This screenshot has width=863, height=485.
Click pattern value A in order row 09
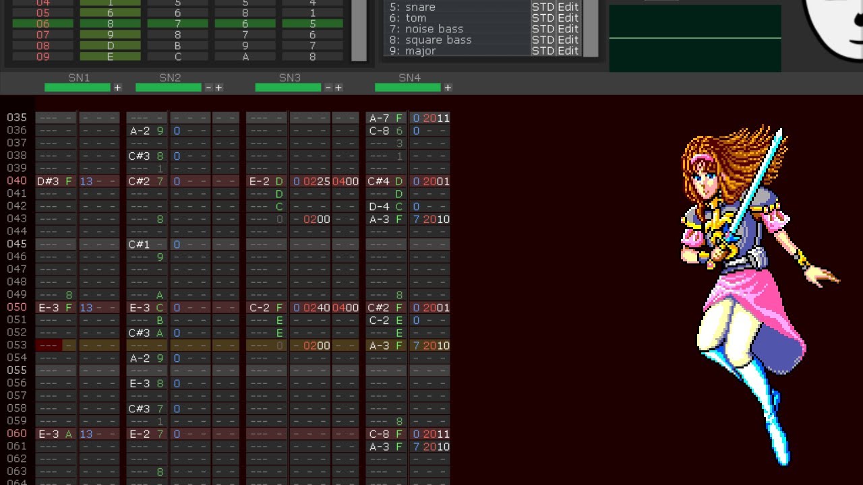[245, 57]
